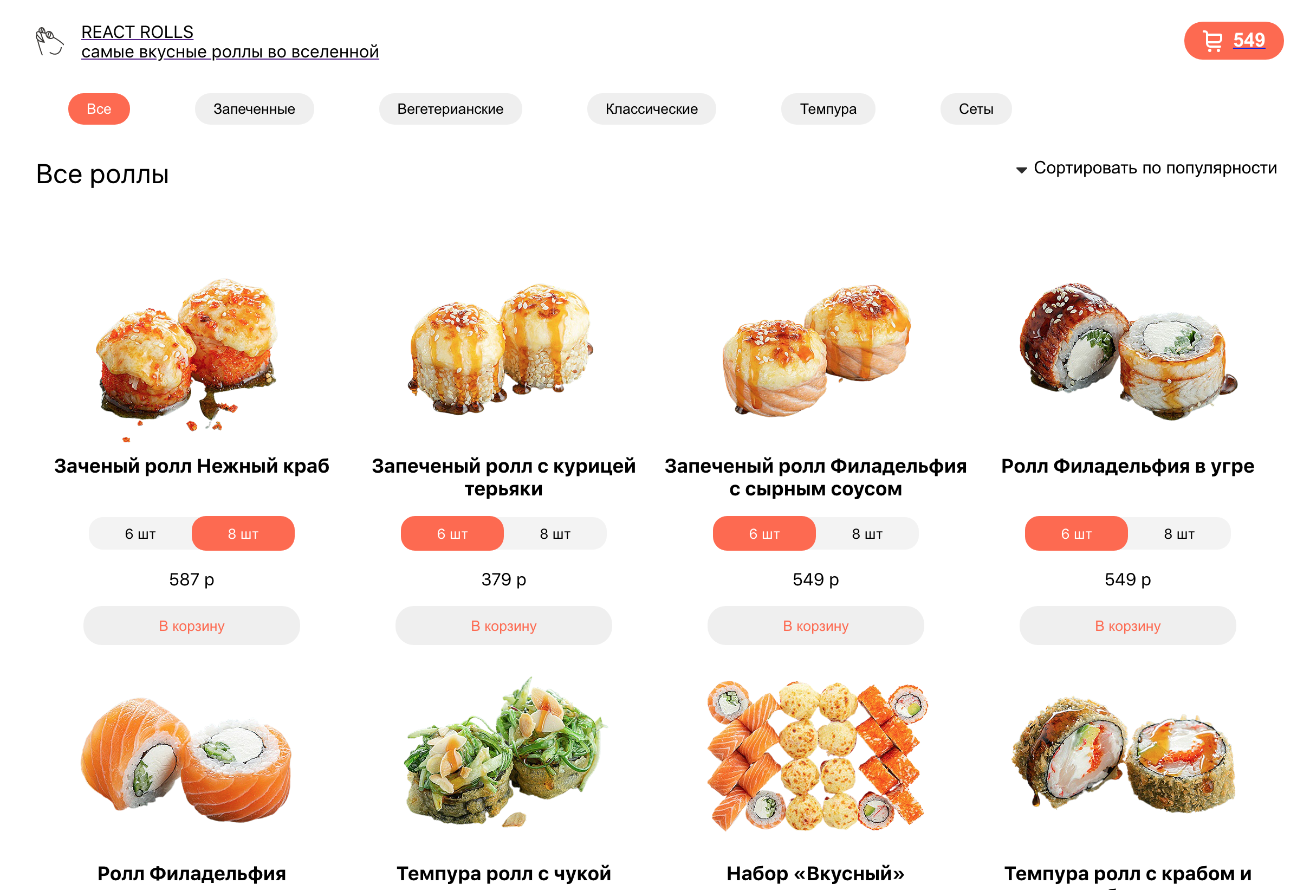Add Нежный краб roll to cart

pyautogui.click(x=192, y=625)
